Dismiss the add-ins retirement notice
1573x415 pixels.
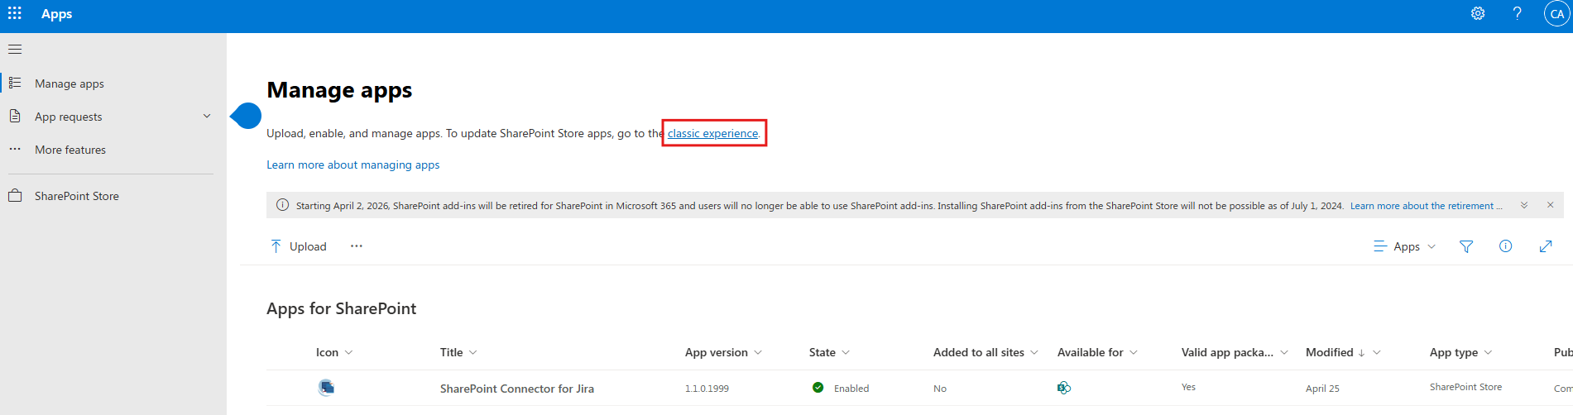coord(1550,205)
